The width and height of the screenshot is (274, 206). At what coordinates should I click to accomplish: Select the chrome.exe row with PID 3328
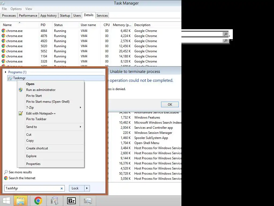91,61
